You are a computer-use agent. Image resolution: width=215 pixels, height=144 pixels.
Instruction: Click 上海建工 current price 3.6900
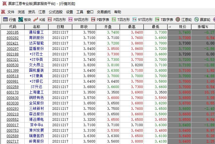184,92
